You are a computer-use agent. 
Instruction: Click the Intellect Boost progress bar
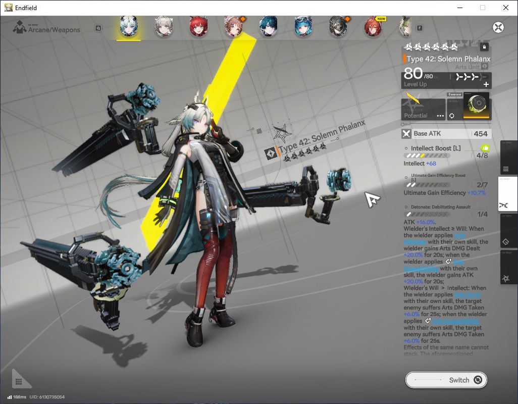click(x=426, y=156)
